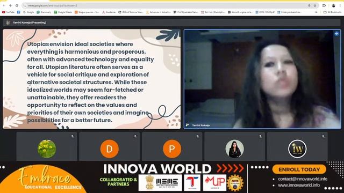Click the muted mic icon on flower-avatar tile

73,136
